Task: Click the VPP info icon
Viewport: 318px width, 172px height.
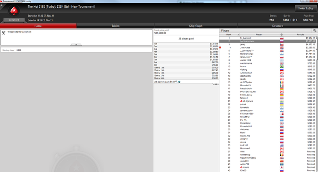Action: point(179,82)
